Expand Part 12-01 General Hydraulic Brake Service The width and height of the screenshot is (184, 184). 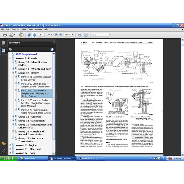pyautogui.click(x=16, y=76)
